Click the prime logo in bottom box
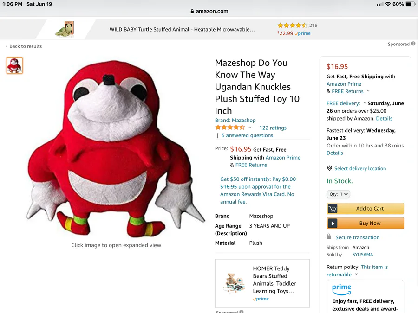The width and height of the screenshot is (418, 313). (x=341, y=288)
